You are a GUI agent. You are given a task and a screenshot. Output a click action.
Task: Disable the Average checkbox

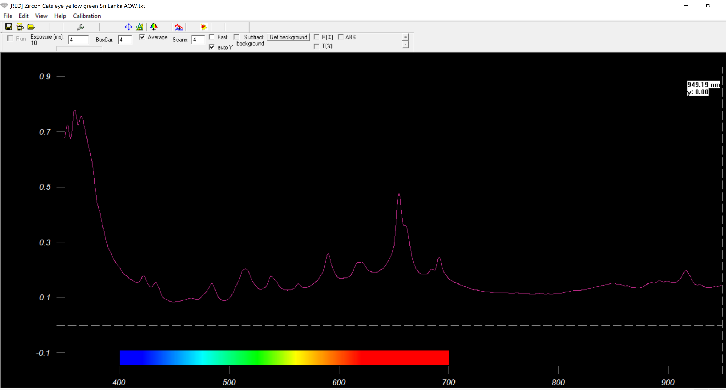pos(142,37)
